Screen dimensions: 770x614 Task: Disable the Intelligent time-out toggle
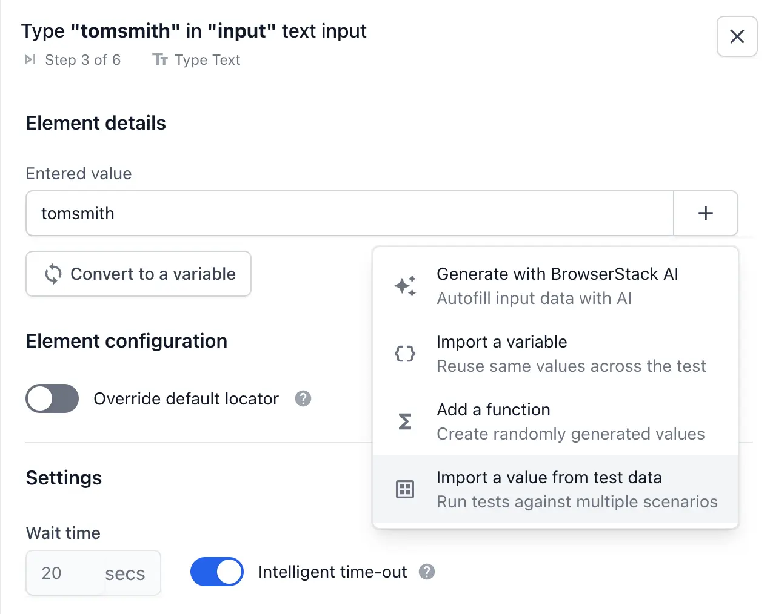(x=217, y=572)
